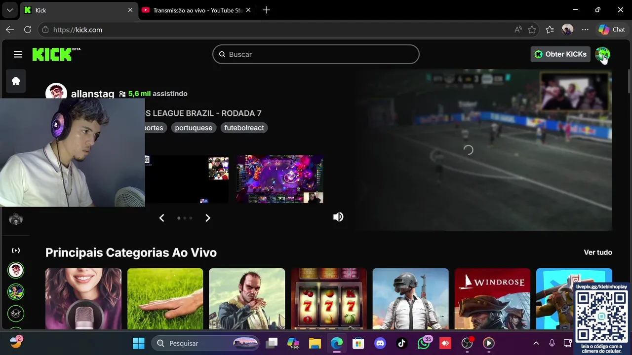This screenshot has height=355, width=632.
Task: Expand the tab search dropdown
Action: tap(9, 10)
